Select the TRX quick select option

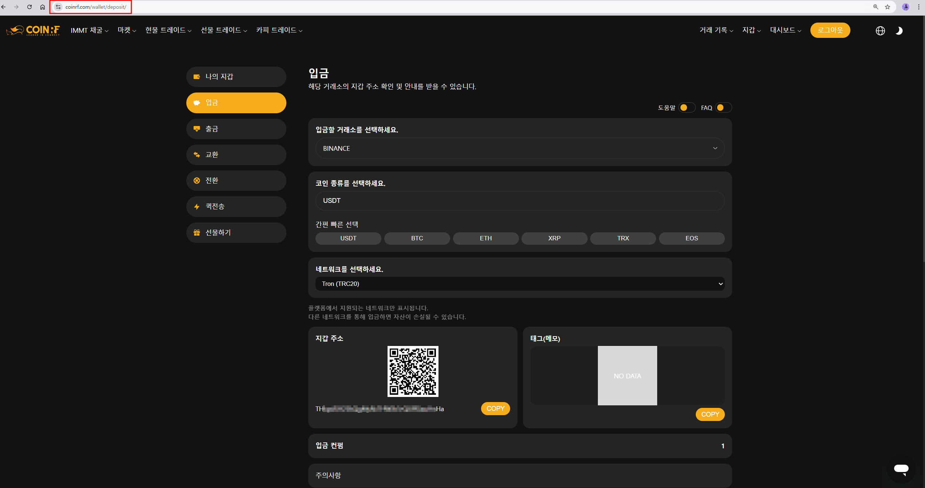tap(623, 238)
